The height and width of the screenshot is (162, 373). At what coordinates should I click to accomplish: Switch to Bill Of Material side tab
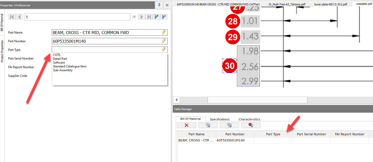(2, 23)
